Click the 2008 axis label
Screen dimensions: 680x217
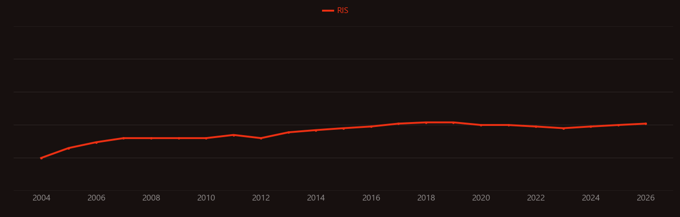point(151,198)
